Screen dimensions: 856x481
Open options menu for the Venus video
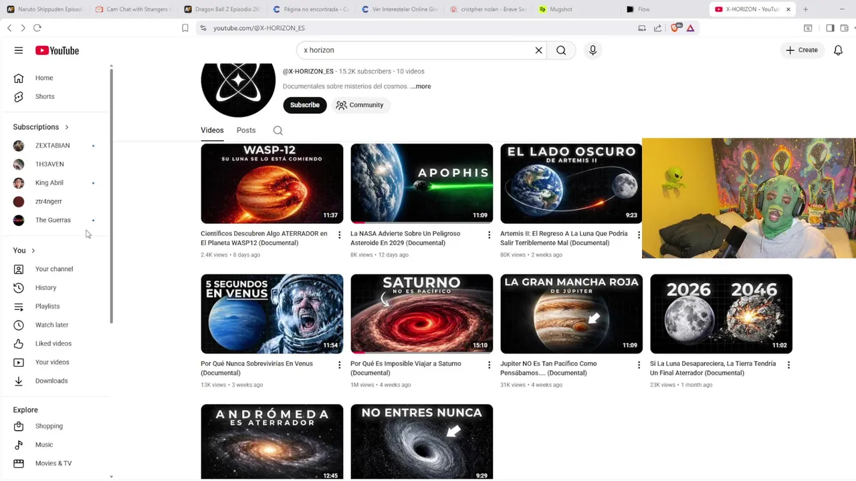339,365
